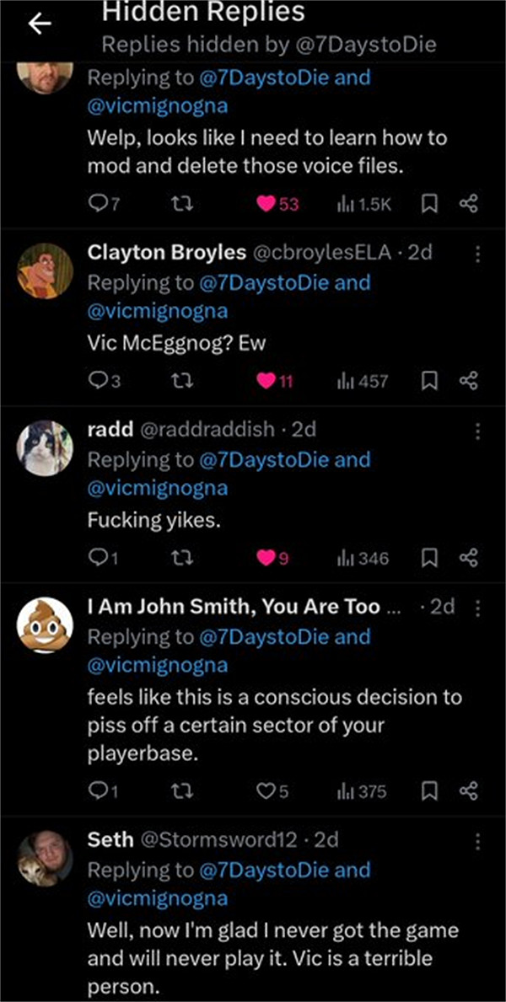The image size is (506, 1002).
Task: Open more options menu on radd's reply
Action: pos(477,431)
